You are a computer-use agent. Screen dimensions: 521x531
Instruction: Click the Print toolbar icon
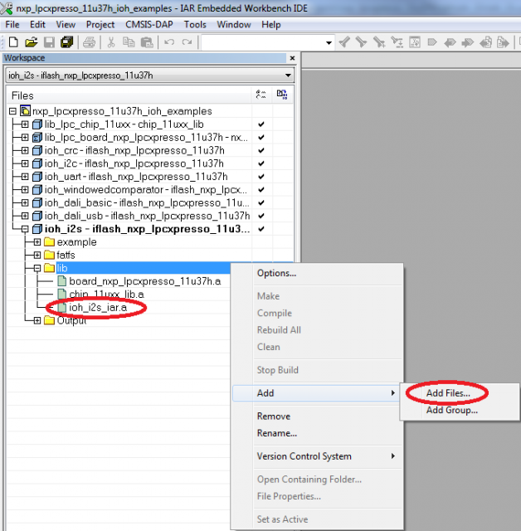(x=89, y=42)
